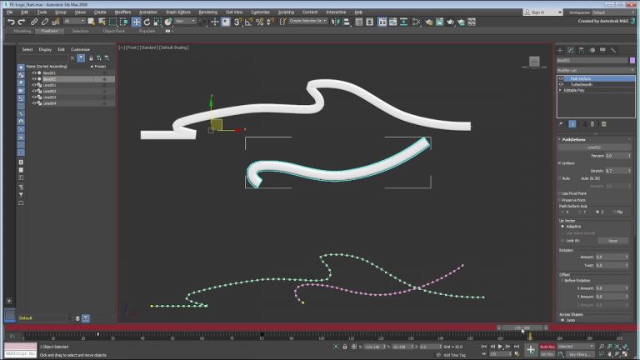Image resolution: width=640 pixels, height=360 pixels.
Task: Click the Undo arrow icon
Action: pyautogui.click(x=11, y=22)
